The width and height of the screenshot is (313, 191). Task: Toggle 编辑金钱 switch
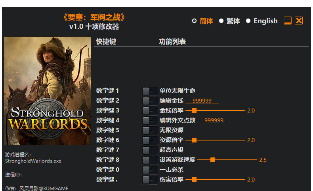click(x=150, y=101)
